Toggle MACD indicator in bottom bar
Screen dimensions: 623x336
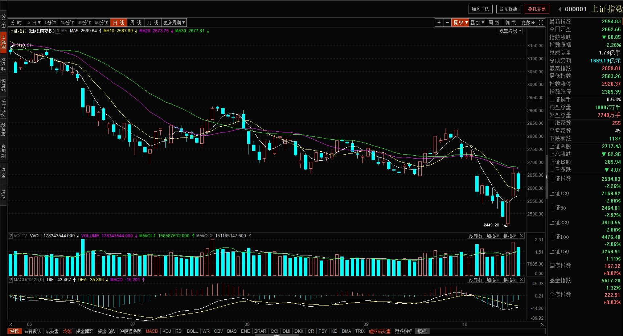pyautogui.click(x=152, y=331)
